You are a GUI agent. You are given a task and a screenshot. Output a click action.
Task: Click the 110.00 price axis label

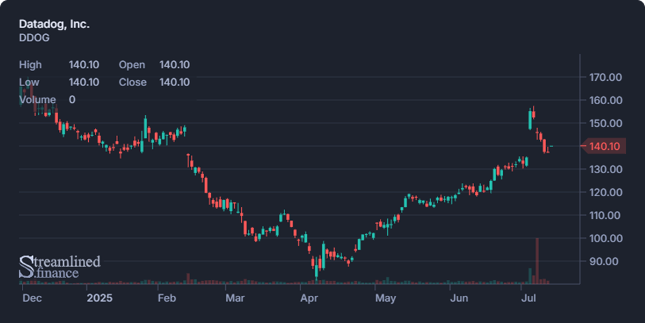pos(605,215)
